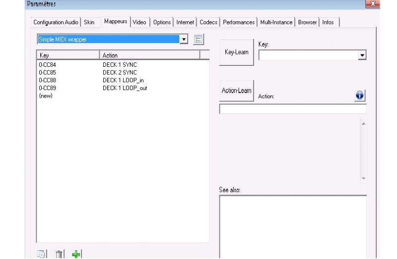
Task: Click the Action text input field
Action: point(293,109)
